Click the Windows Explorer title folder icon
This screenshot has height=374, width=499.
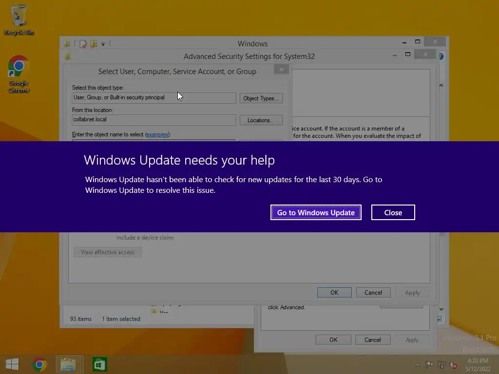pyautogui.click(x=67, y=43)
